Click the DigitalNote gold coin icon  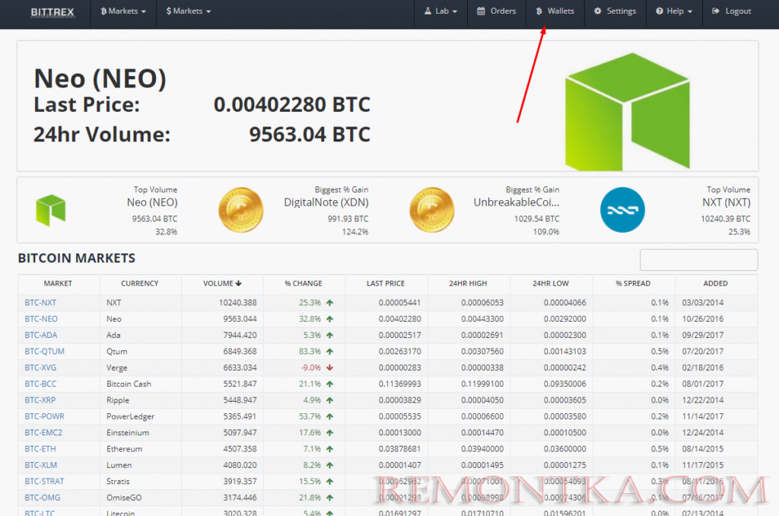click(241, 210)
